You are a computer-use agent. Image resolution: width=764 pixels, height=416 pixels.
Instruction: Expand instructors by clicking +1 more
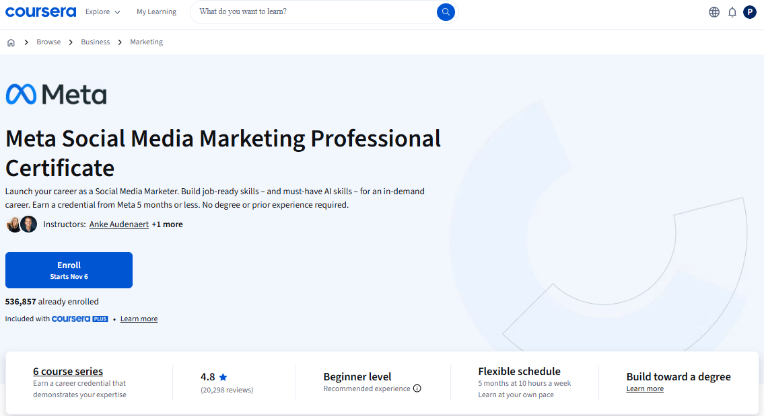point(167,224)
